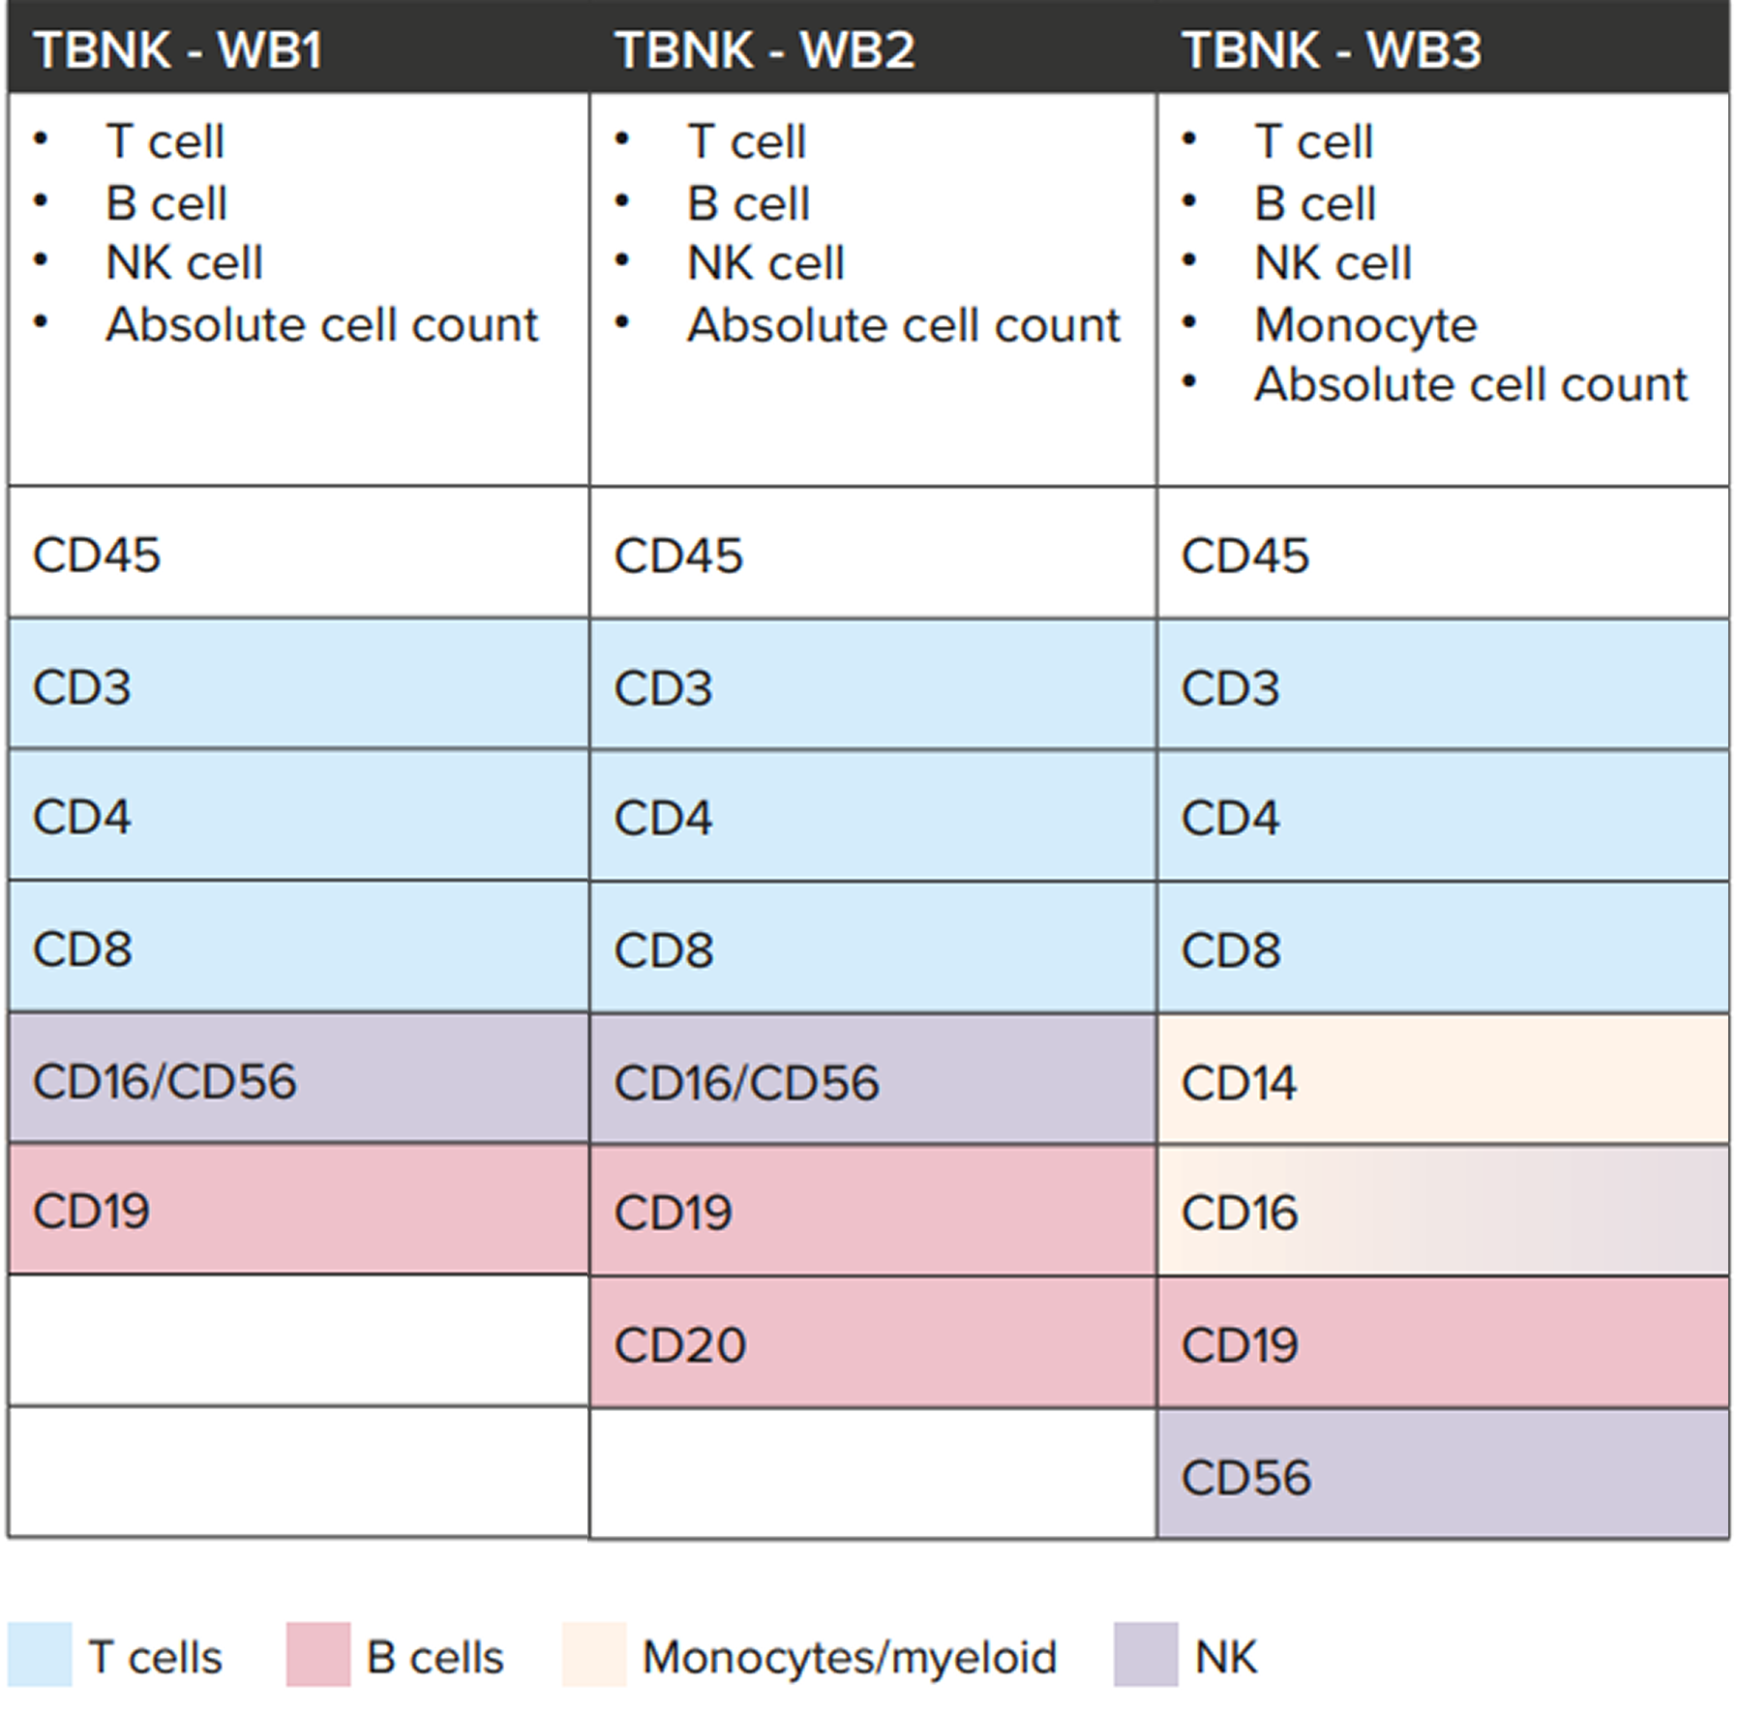Click the CD4 cell in WB2 column
Viewport: 1738px width, 1715px height.
coord(873,816)
